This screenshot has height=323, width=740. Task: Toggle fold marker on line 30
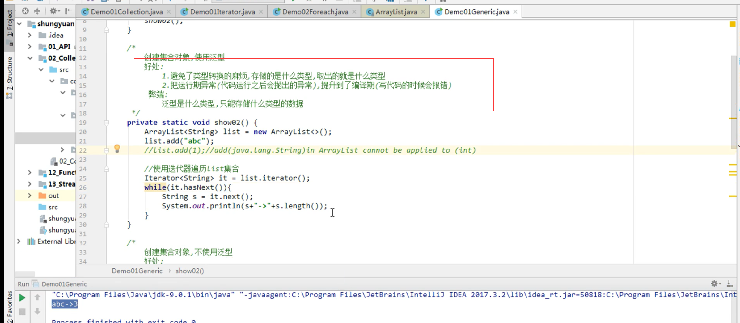(106, 224)
